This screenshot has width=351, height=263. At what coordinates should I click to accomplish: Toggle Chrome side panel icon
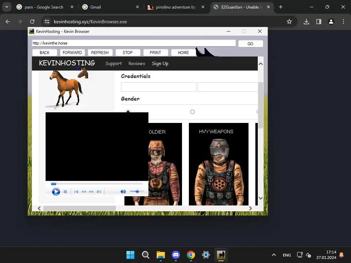point(319,22)
